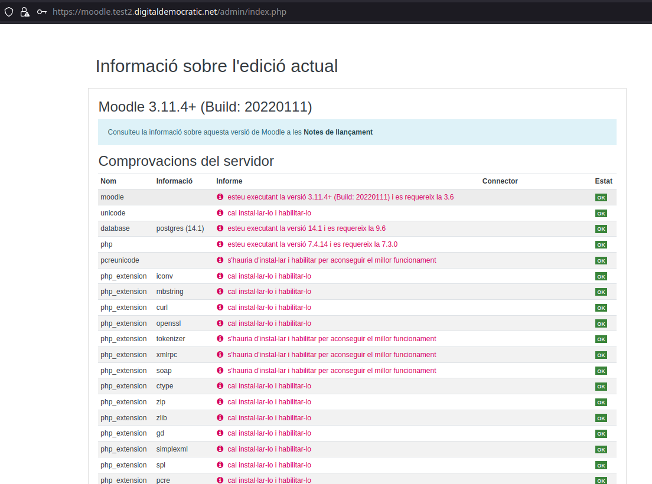
Task: Focus the address bar URL field
Action: point(169,12)
